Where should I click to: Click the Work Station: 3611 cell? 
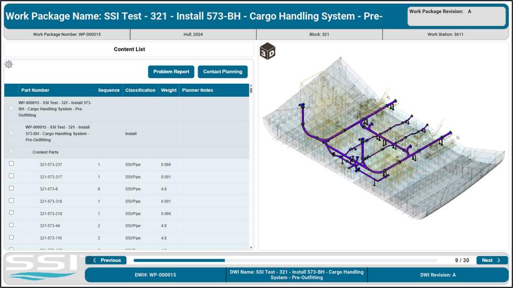point(445,35)
